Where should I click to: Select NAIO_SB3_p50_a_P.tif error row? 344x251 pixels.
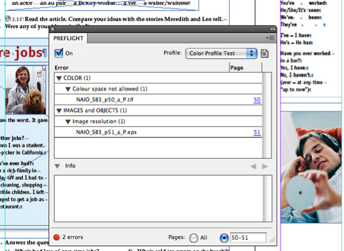(x=158, y=100)
